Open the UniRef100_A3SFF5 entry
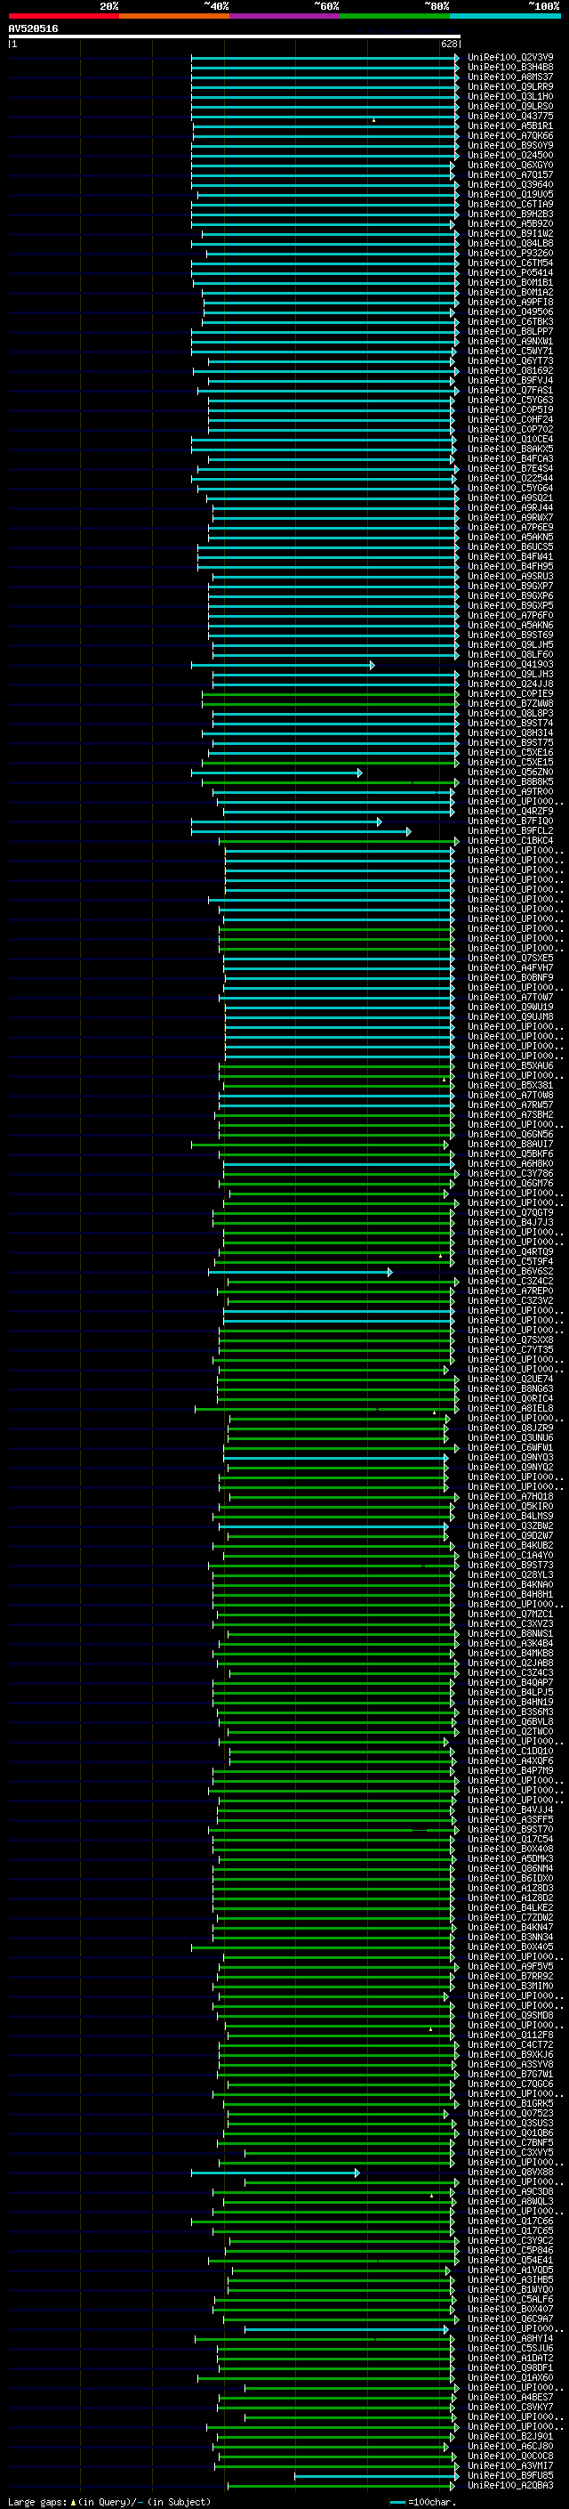The image size is (569, 2509). pos(510,1819)
